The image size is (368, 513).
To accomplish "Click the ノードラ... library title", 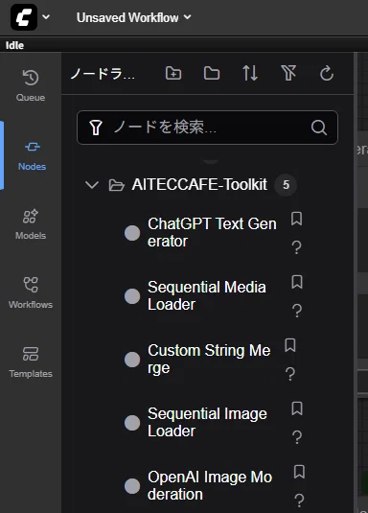I will click(103, 74).
